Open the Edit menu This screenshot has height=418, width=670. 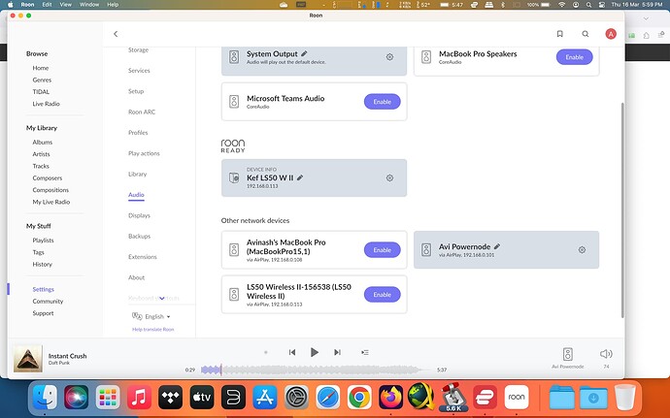point(47,4)
